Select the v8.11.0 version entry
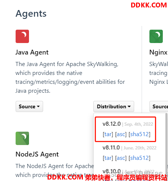This screenshot has height=181, width=168. point(111,148)
